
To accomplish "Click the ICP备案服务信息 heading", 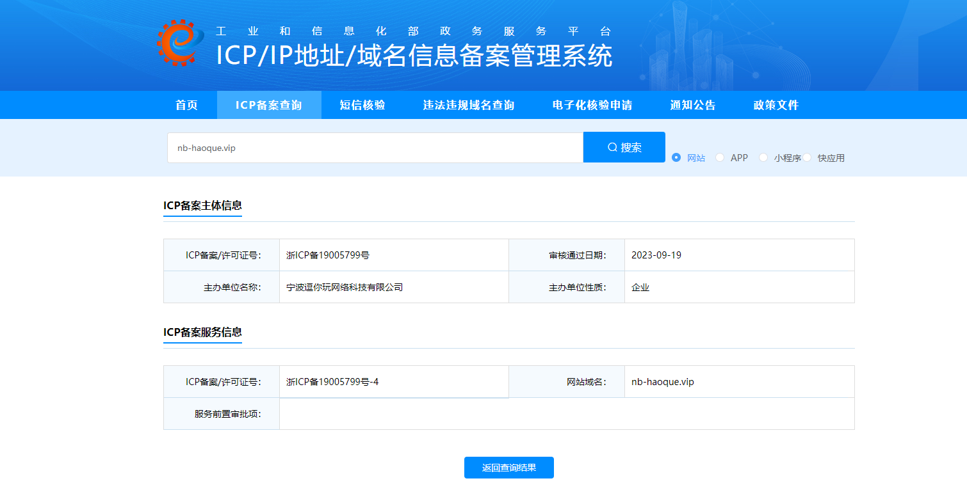I will click(x=202, y=332).
